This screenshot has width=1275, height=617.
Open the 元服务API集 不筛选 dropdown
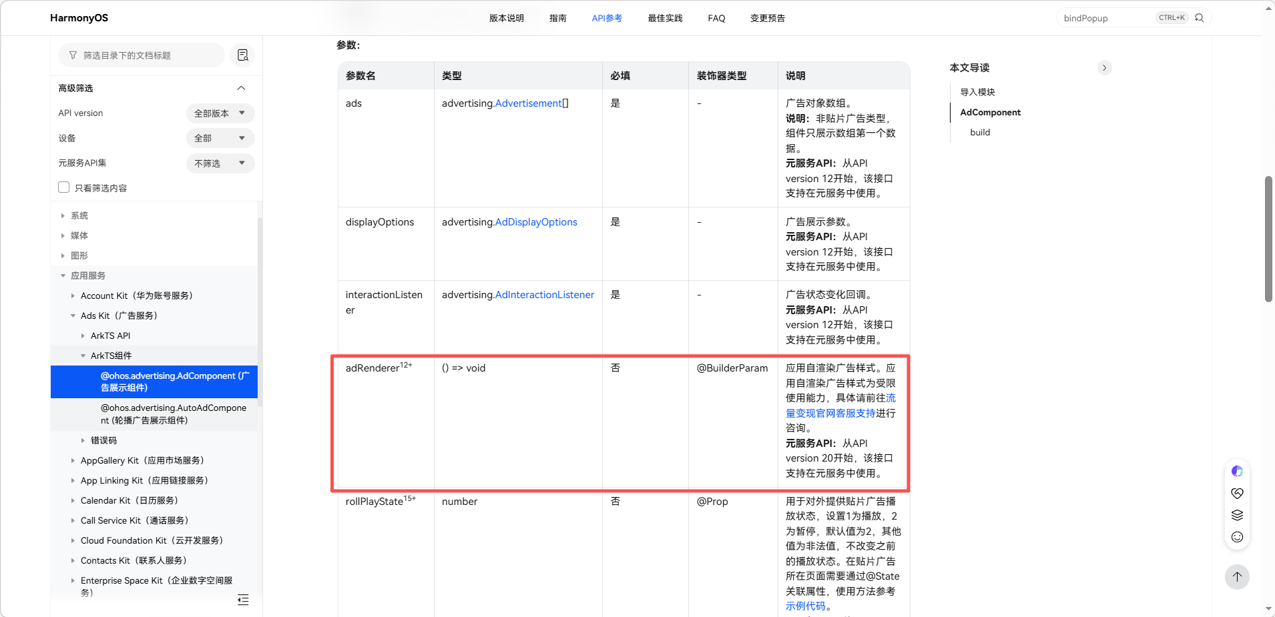click(x=220, y=163)
